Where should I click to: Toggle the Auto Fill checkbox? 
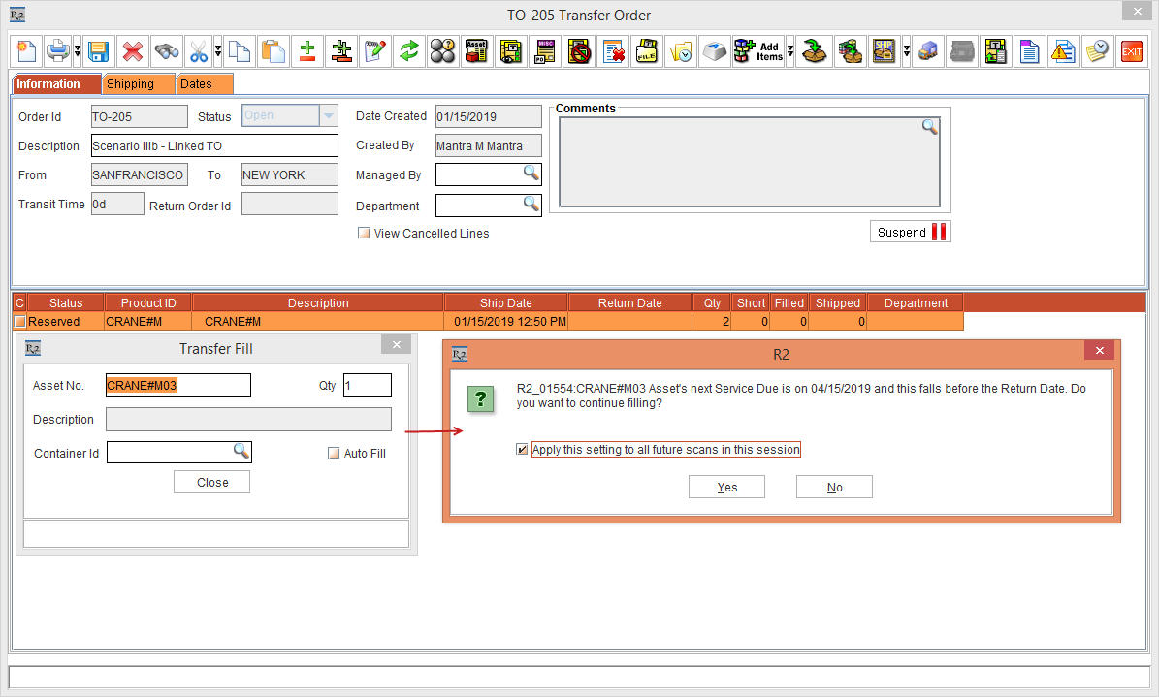point(334,453)
